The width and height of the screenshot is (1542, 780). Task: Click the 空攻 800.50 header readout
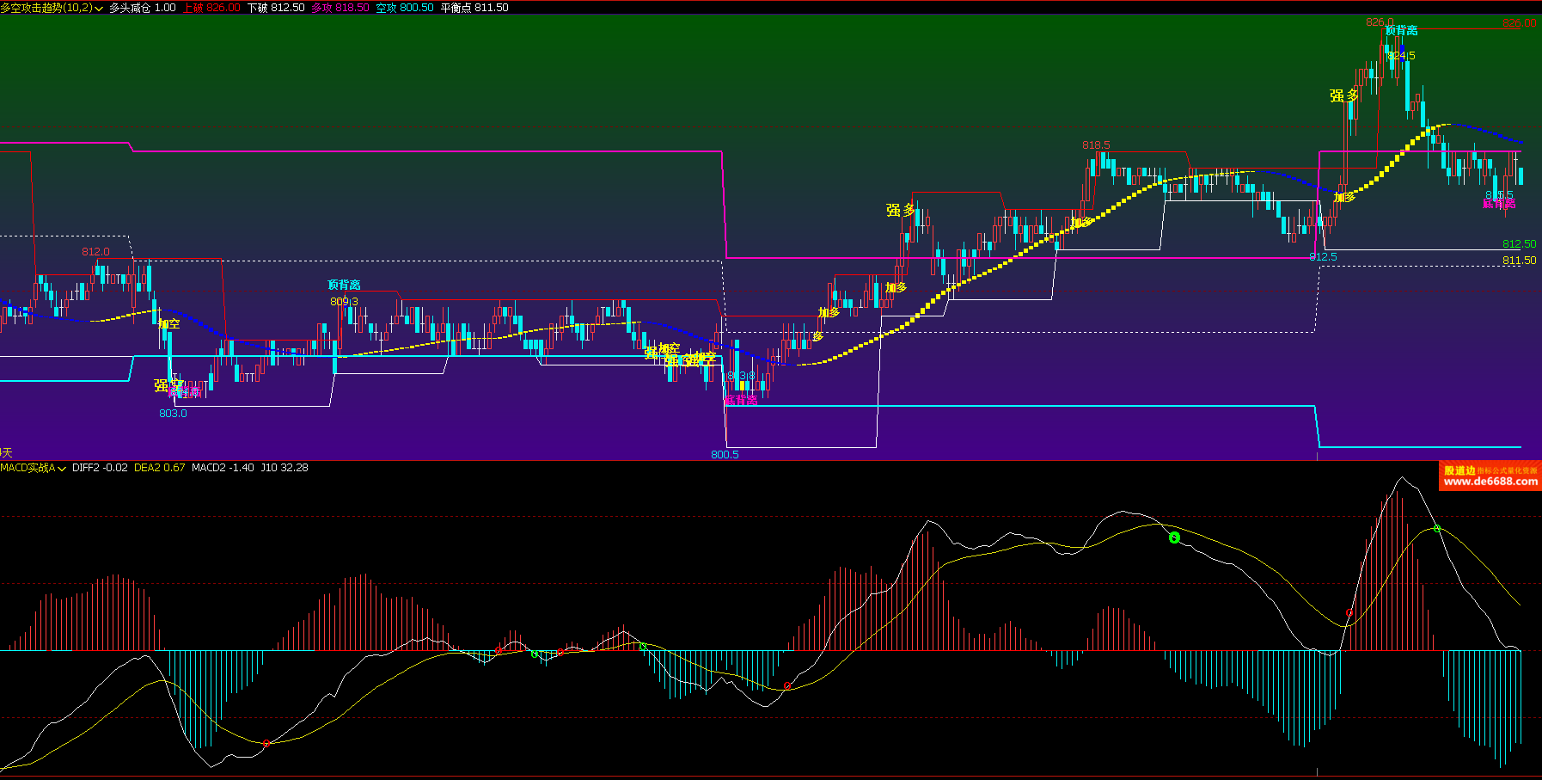[404, 8]
